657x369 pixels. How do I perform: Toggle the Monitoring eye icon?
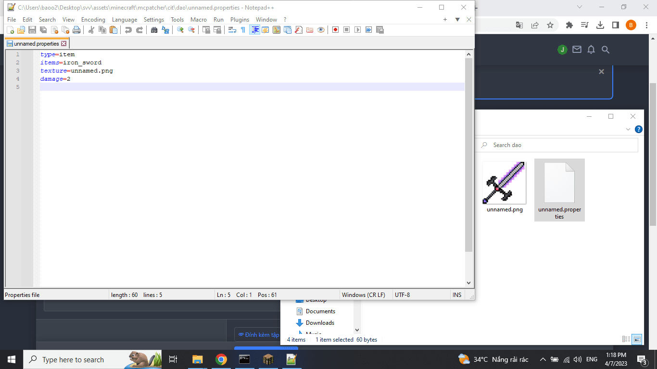click(321, 30)
